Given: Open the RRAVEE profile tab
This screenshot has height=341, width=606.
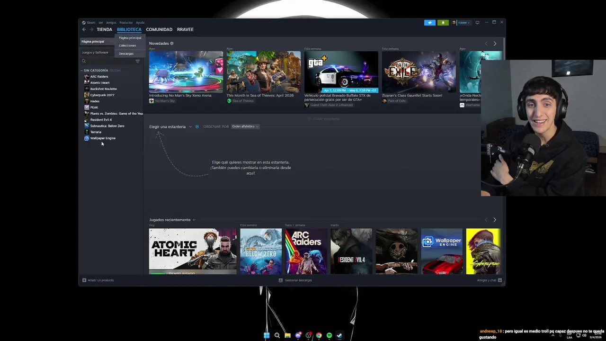Looking at the screenshot, I should 185,29.
